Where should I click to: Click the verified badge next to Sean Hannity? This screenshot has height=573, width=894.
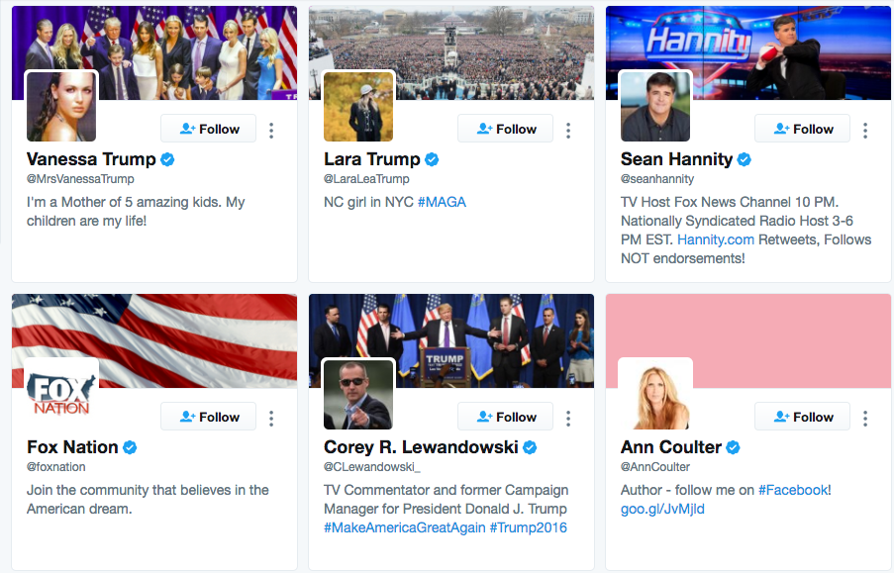coord(745,159)
